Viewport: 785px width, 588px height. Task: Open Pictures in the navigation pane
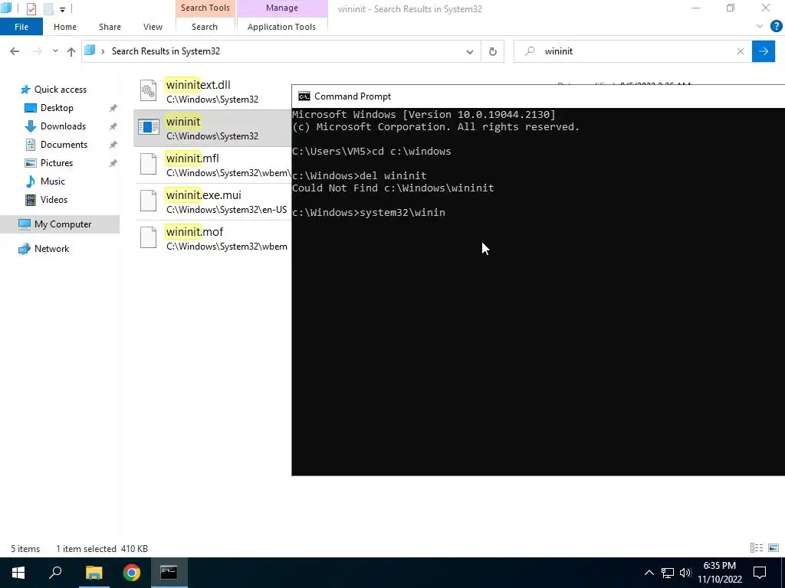point(56,163)
